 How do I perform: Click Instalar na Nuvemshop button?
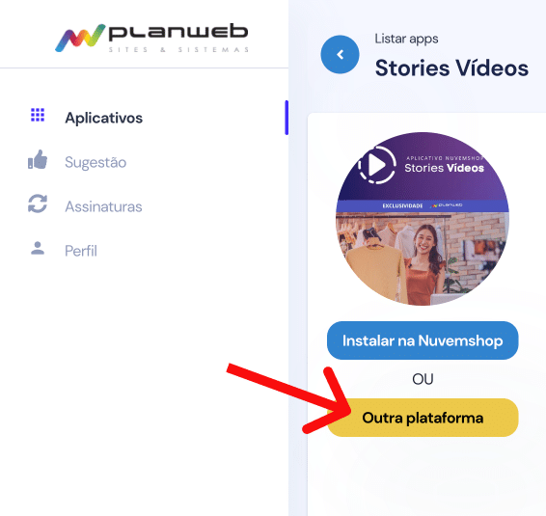coord(423,340)
